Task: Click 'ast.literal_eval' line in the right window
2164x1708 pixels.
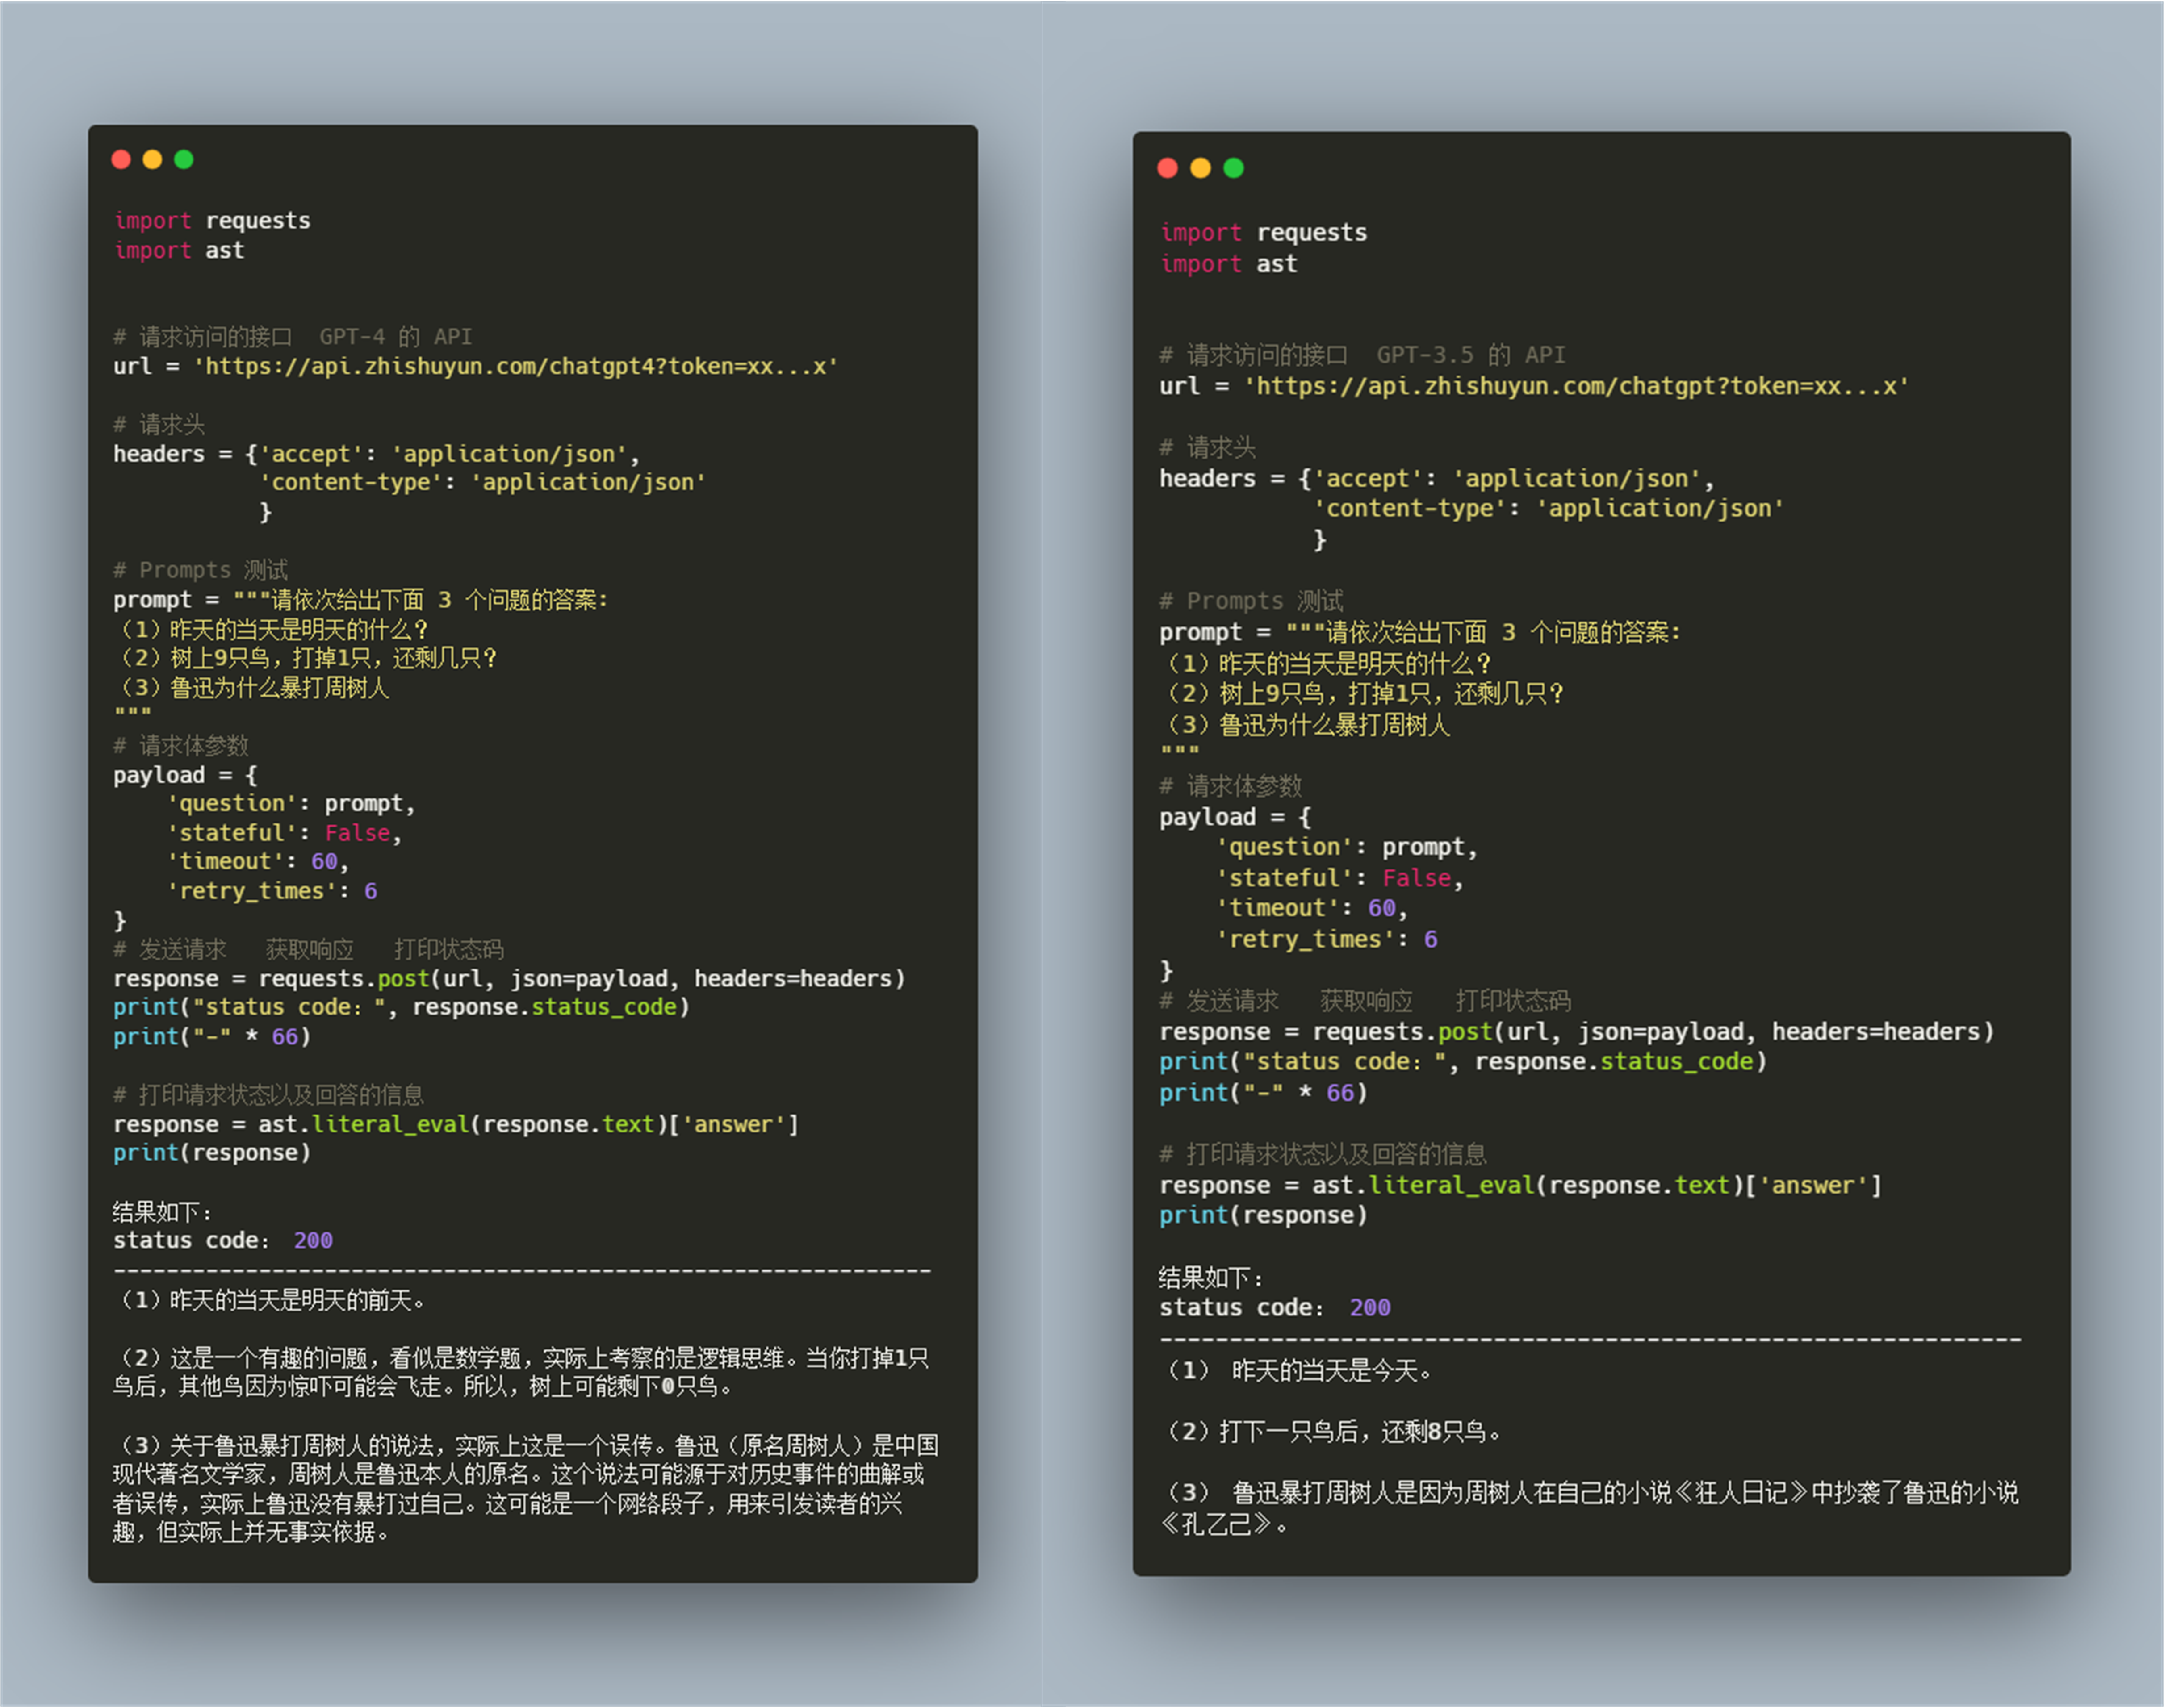Action: click(1521, 1186)
